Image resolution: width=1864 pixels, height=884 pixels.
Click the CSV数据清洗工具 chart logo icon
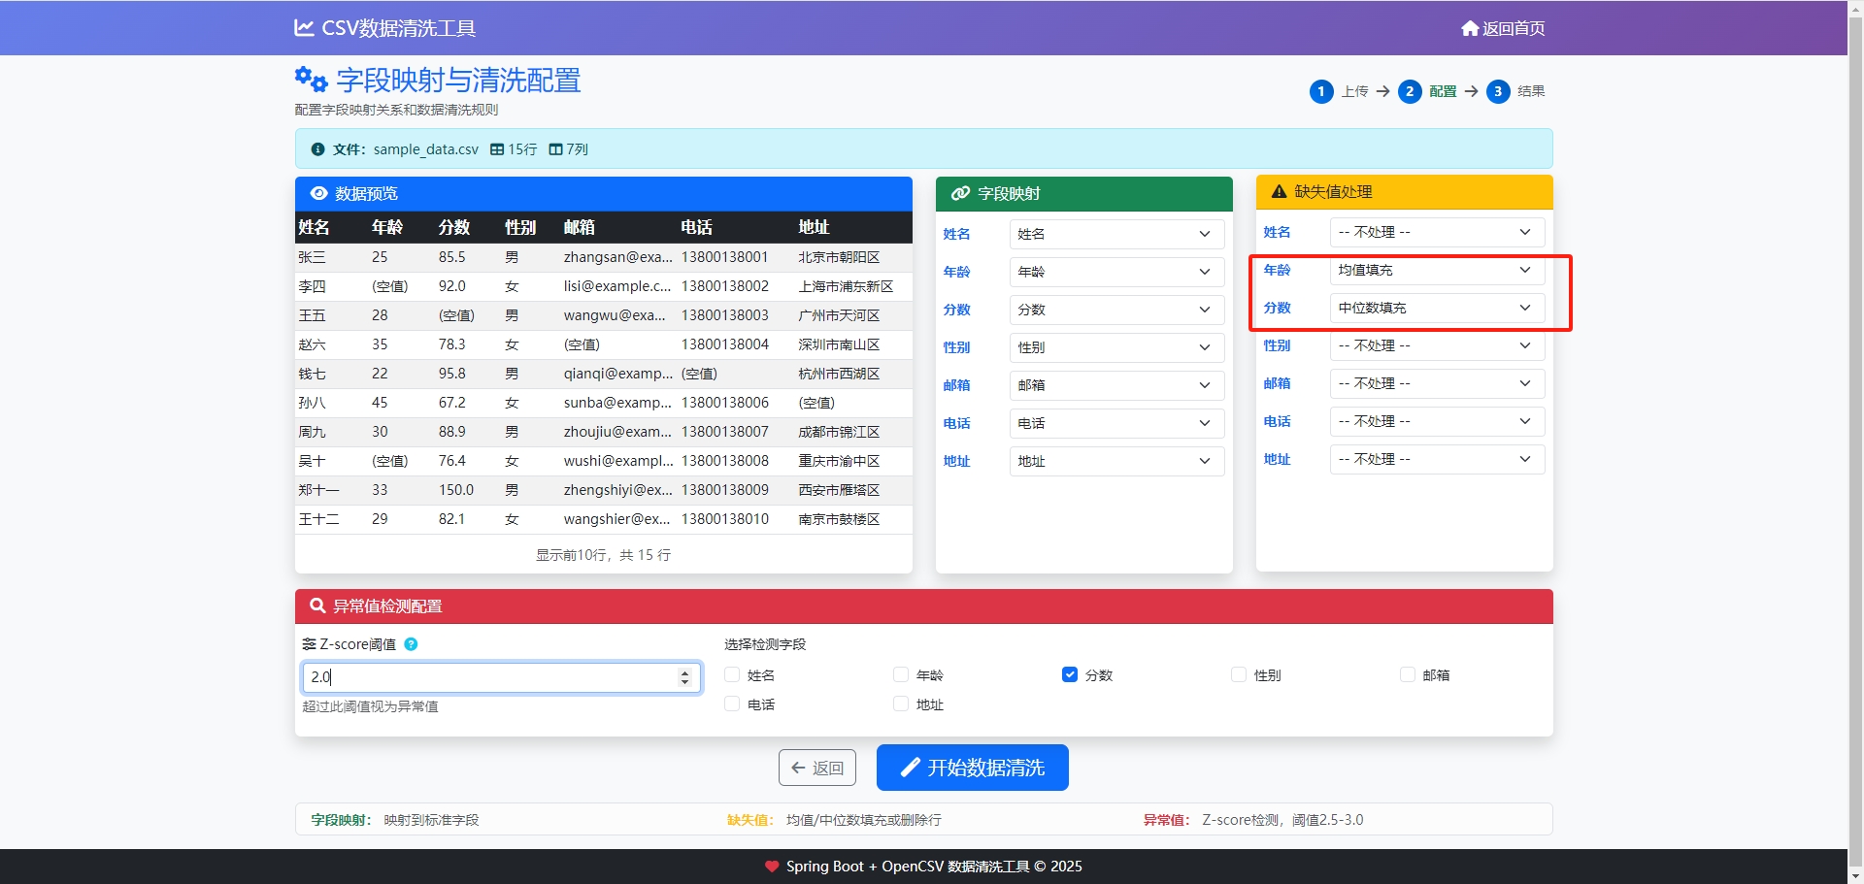[x=304, y=28]
